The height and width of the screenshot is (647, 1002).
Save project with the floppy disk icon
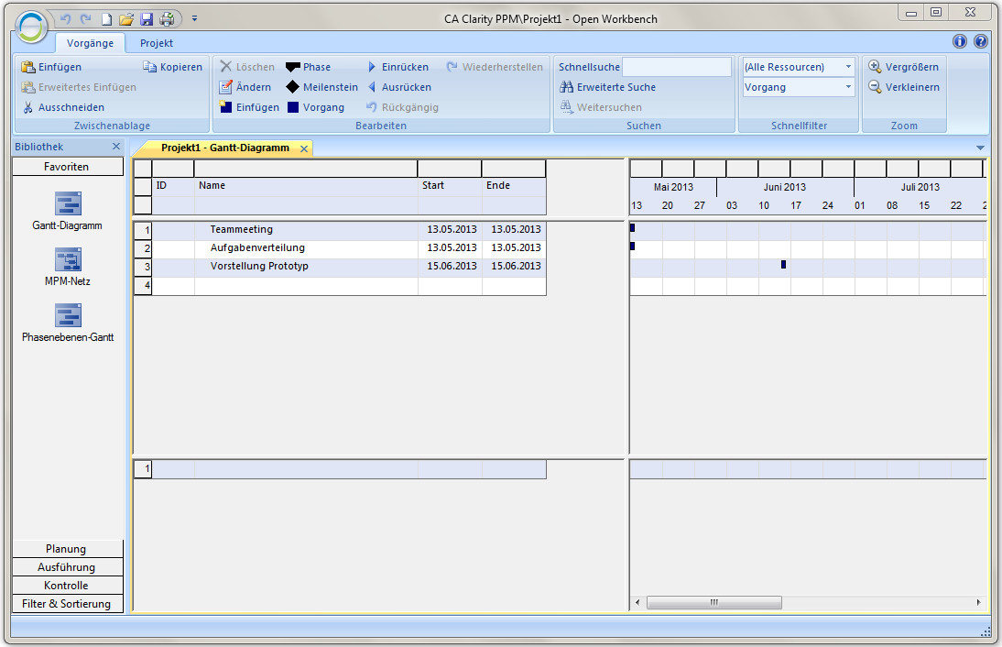point(147,19)
